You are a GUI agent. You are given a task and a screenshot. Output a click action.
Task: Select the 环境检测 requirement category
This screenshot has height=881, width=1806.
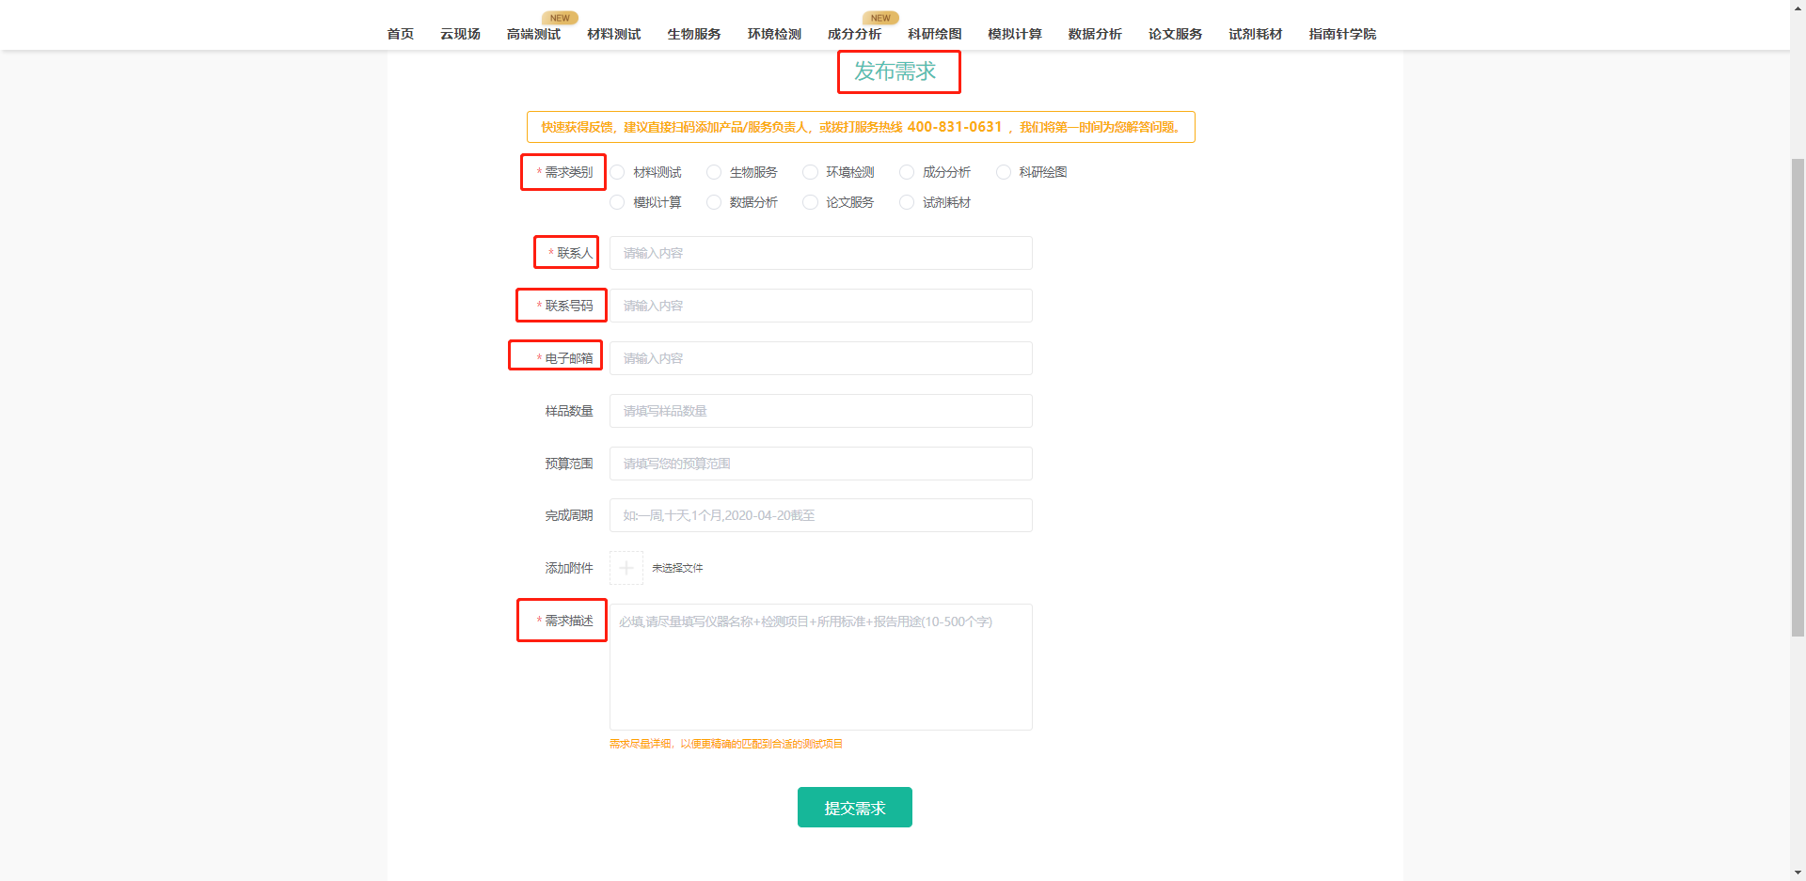810,172
